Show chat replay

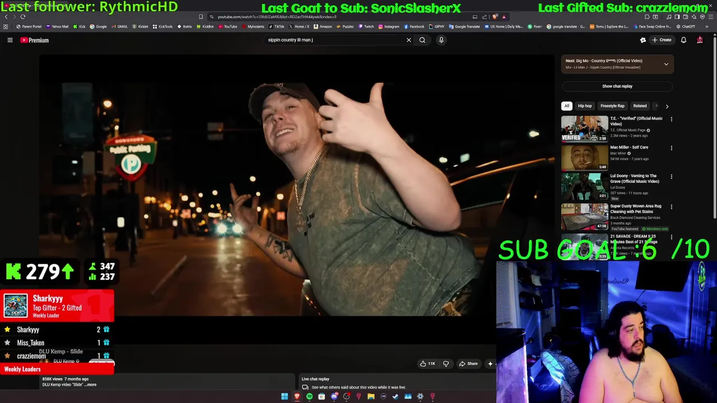coord(617,86)
